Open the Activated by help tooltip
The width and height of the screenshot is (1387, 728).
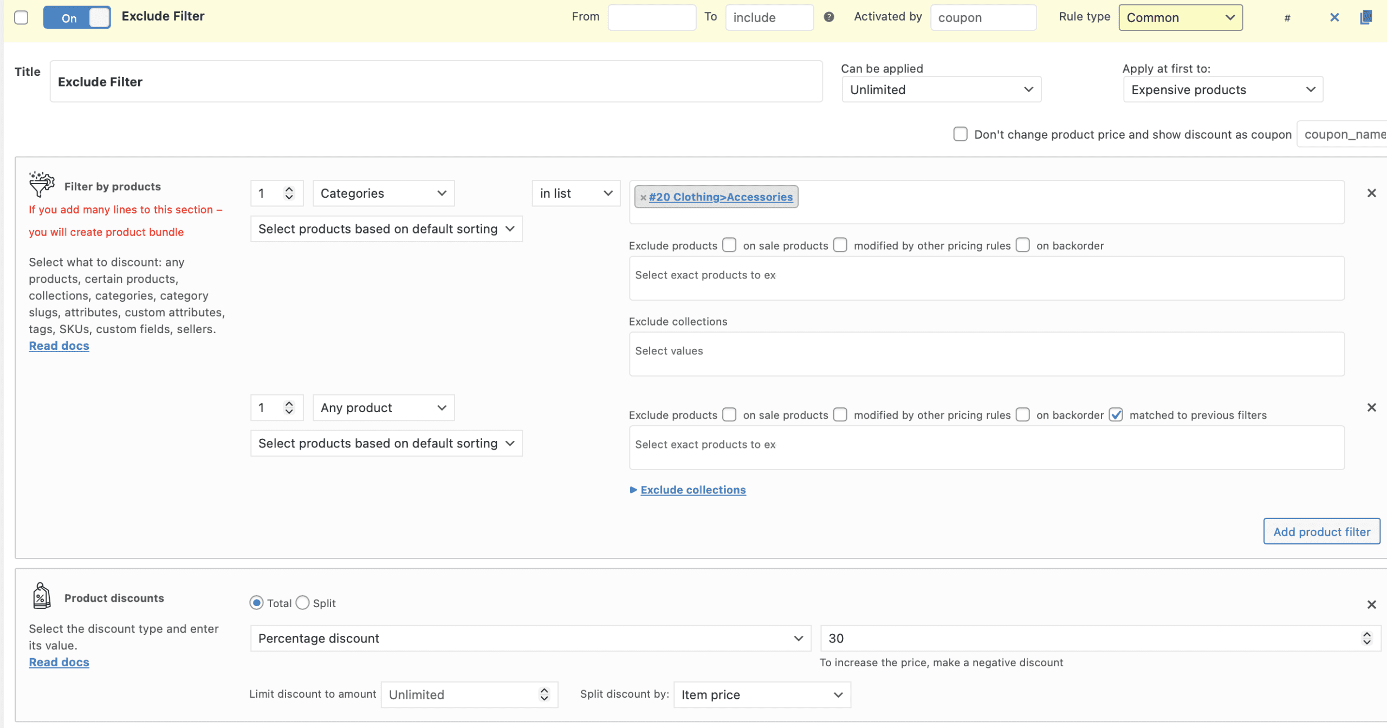828,17
